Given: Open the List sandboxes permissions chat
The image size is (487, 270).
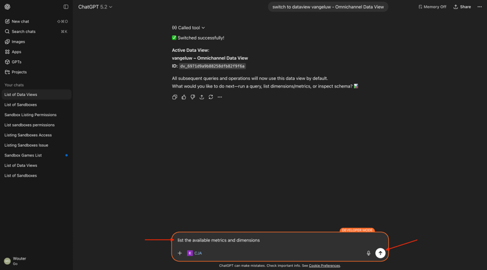Looking at the screenshot, I should pyautogui.click(x=36, y=125).
